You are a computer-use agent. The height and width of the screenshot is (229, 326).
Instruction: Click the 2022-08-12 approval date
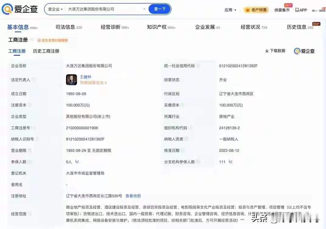point(229,151)
